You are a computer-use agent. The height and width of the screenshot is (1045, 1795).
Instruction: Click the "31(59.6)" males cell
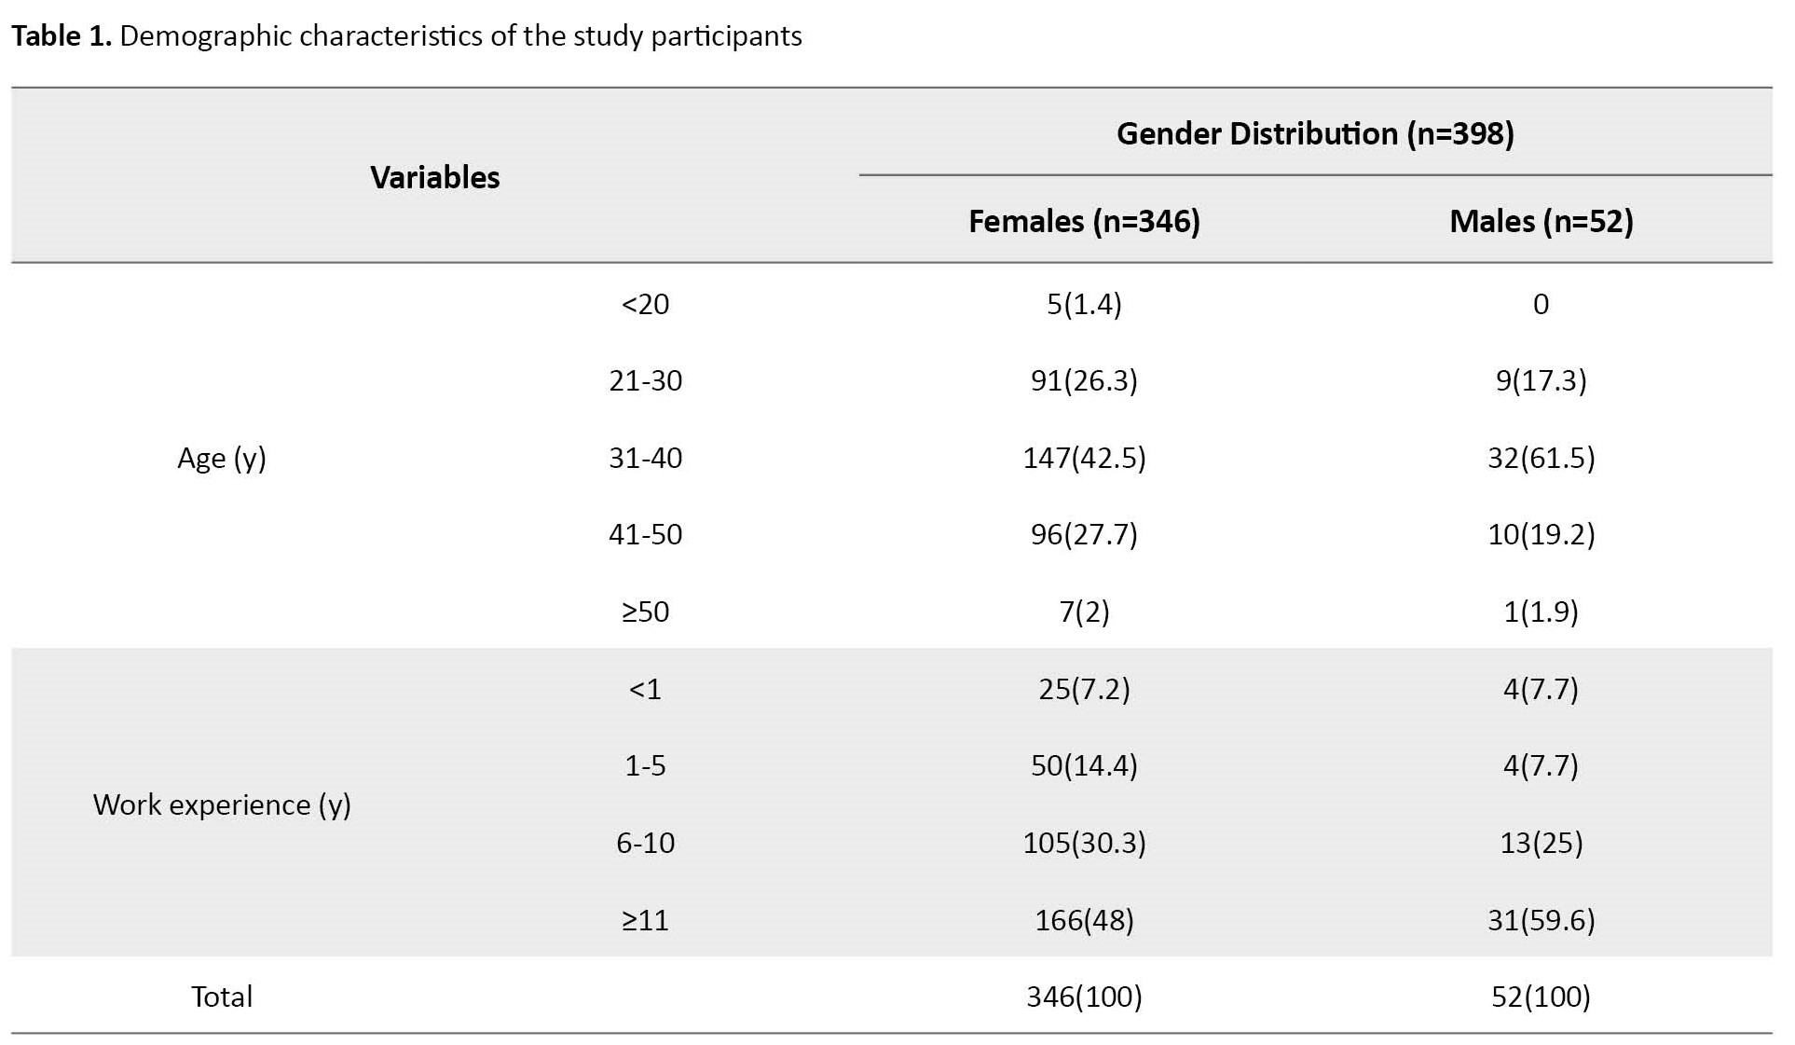(1541, 920)
